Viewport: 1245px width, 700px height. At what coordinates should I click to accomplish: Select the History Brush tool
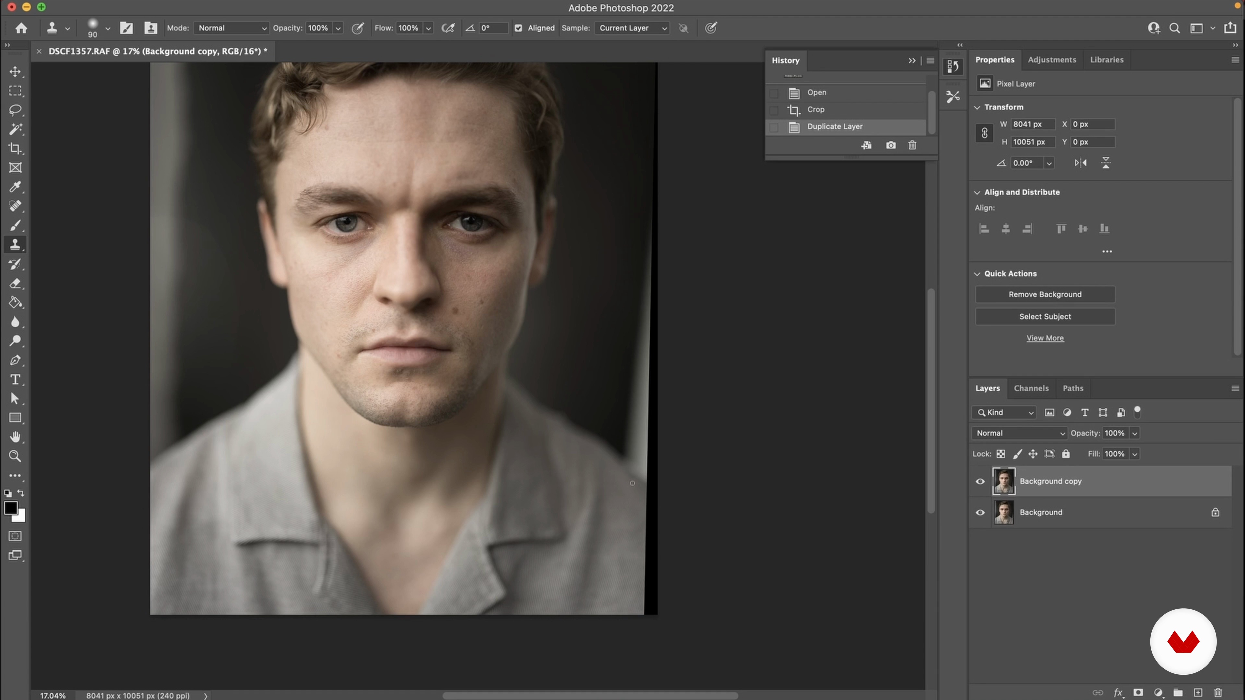[15, 264]
